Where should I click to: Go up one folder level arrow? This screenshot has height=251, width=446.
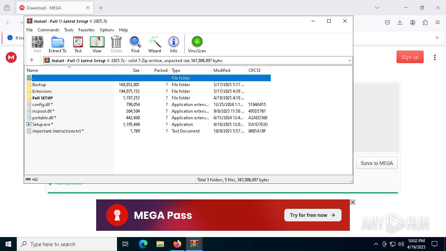click(32, 60)
